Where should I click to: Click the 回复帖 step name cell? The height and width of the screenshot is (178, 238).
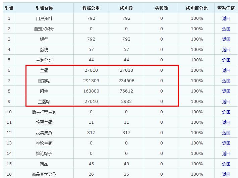click(x=44, y=81)
